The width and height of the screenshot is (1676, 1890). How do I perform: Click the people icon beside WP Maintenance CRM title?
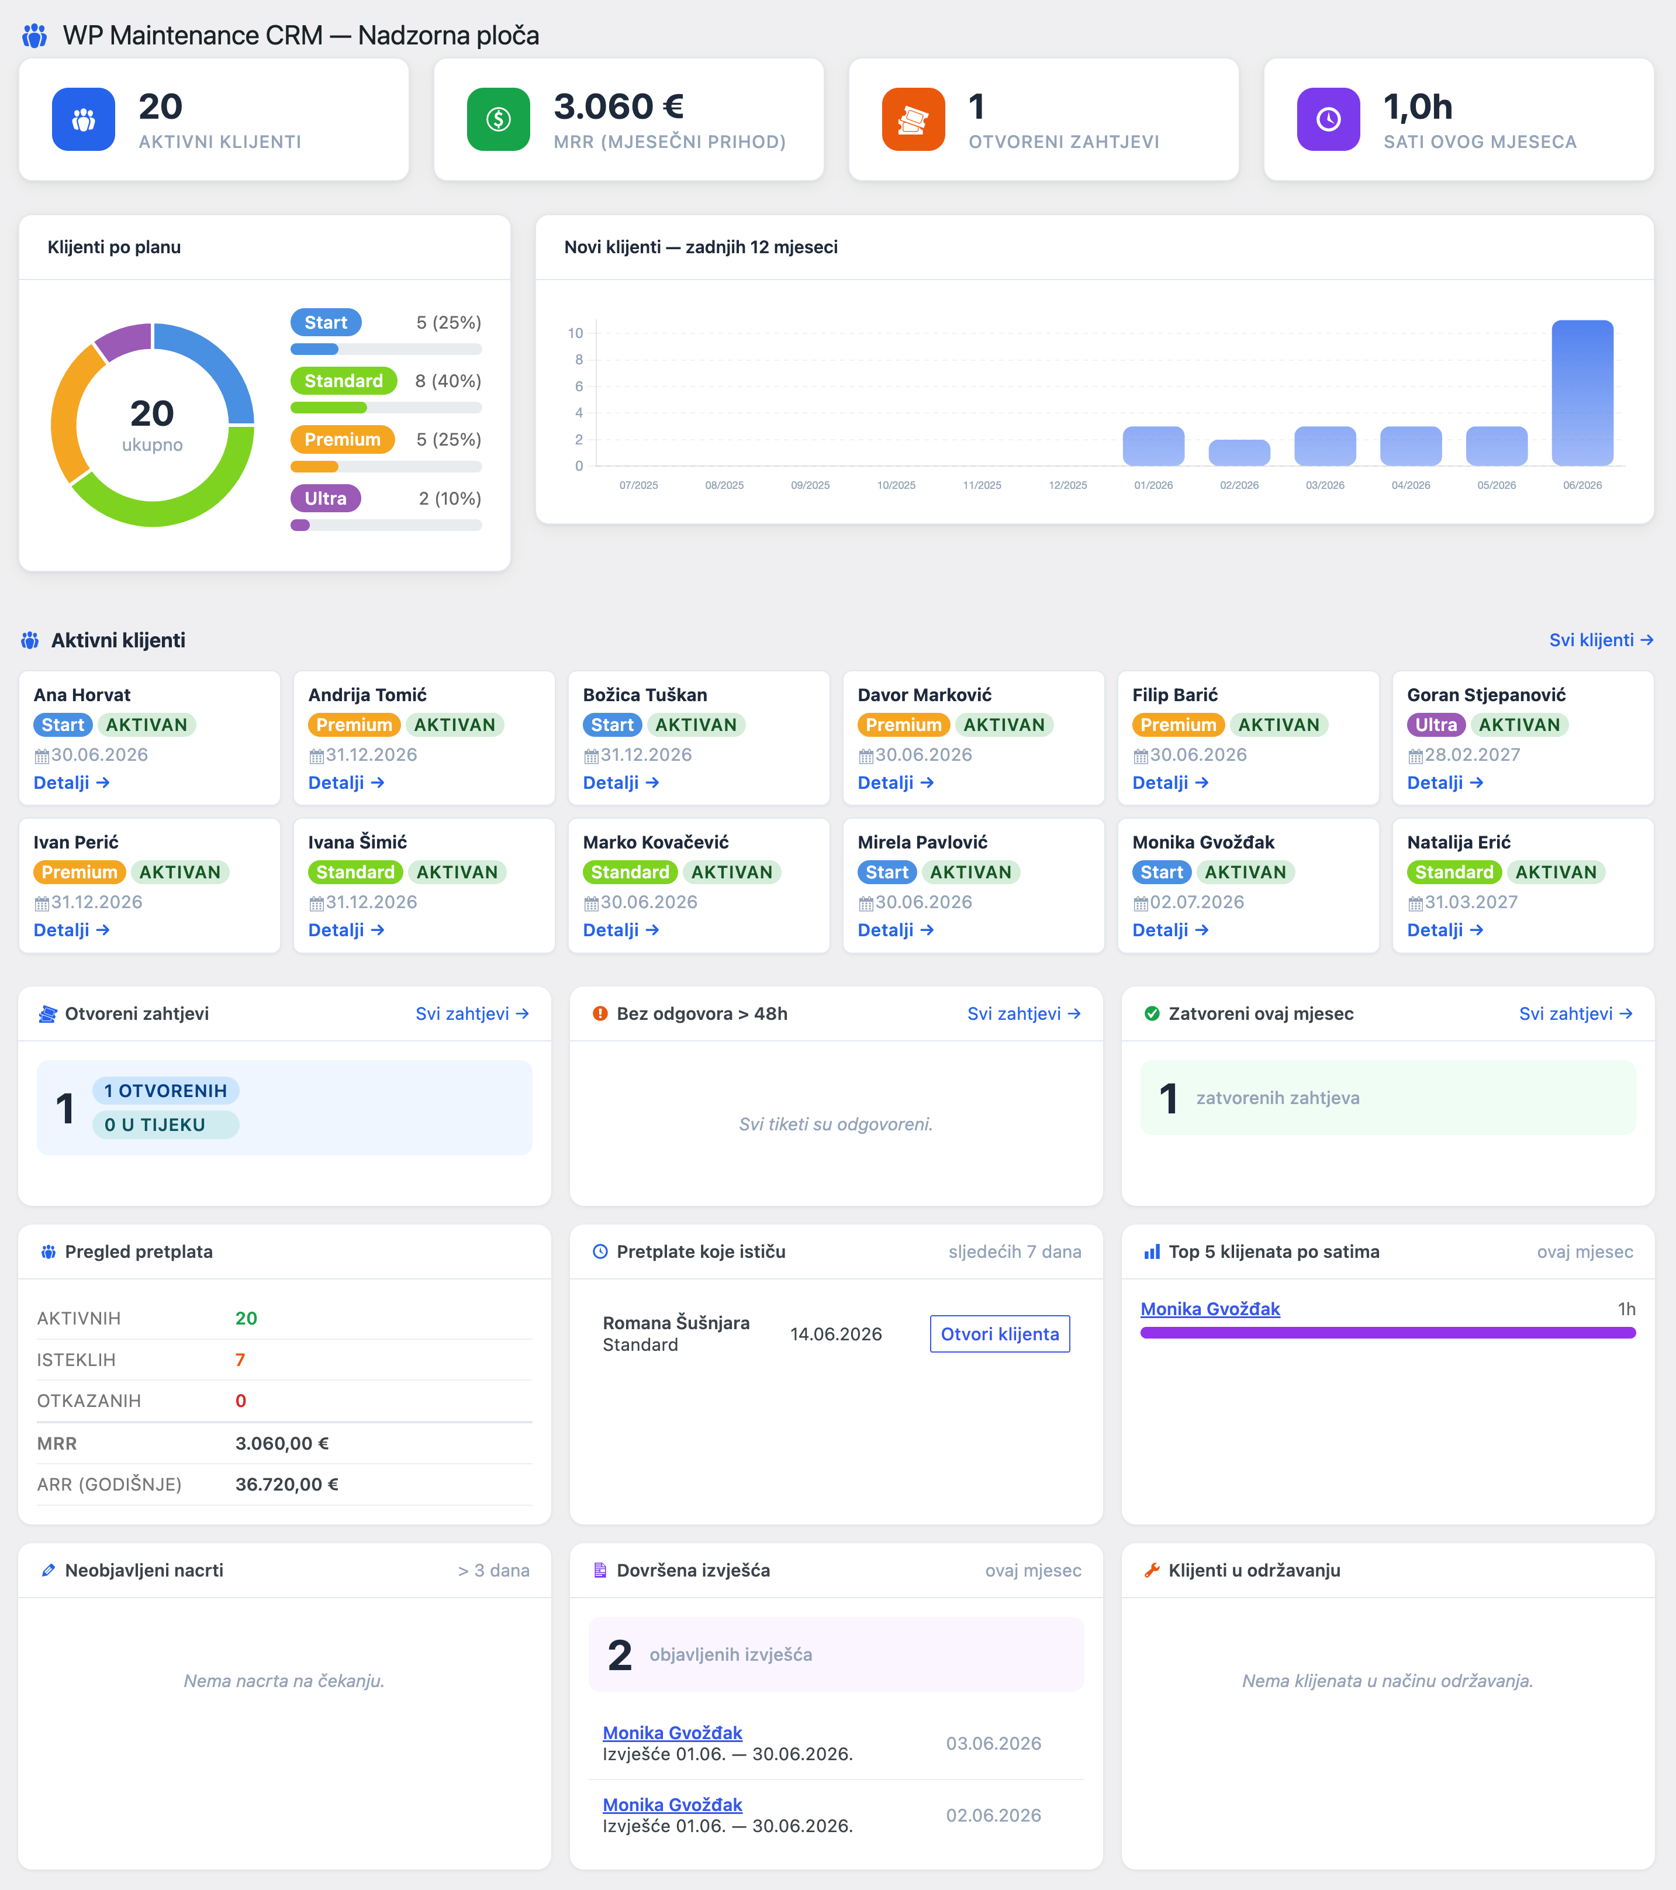coord(35,36)
